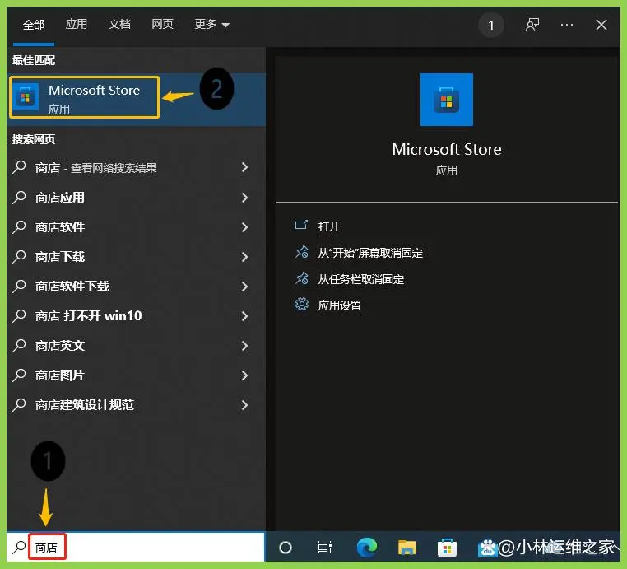
Task: Click the App settings gear icon
Action: click(x=301, y=305)
